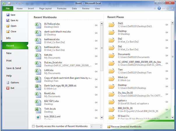Click the Excel logo in the title bar
The width and height of the screenshot is (176, 131).
coord(4,4)
